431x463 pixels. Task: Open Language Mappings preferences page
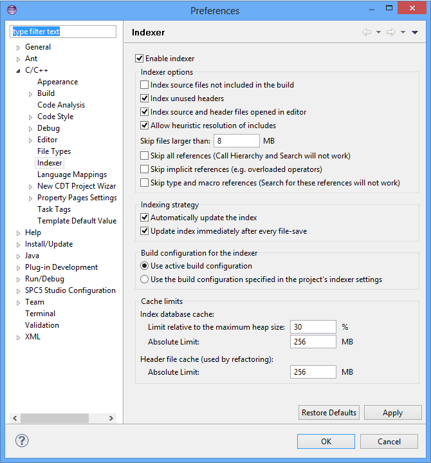tap(72, 175)
